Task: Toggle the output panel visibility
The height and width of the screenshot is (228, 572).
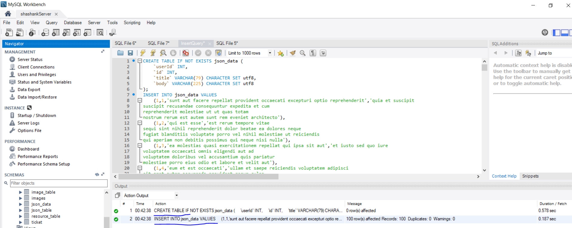Action: click(x=565, y=32)
